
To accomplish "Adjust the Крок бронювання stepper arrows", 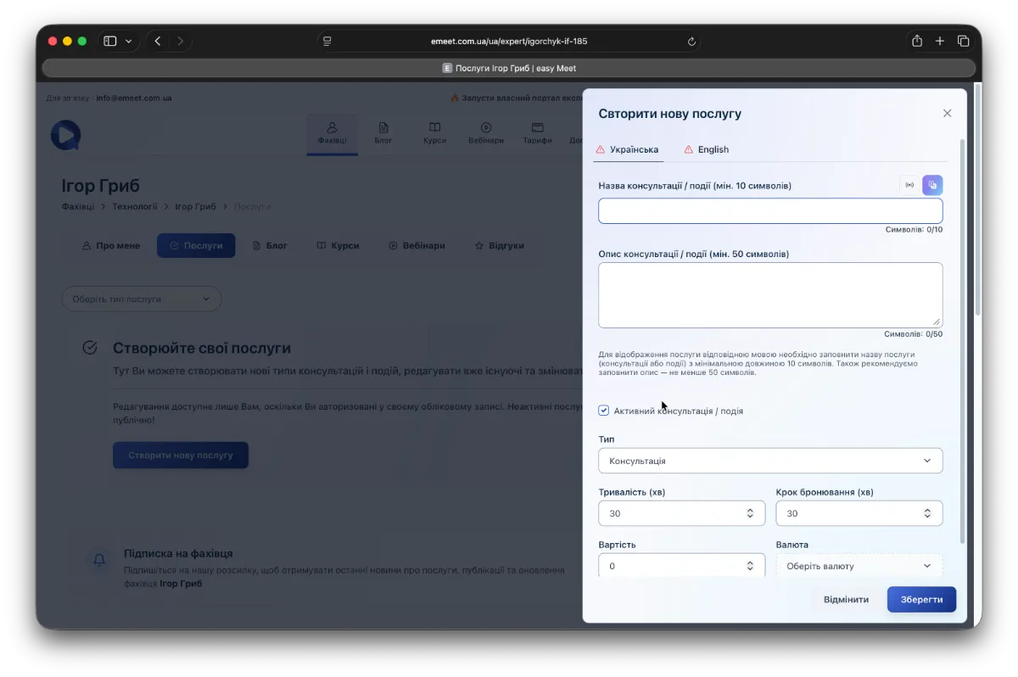I will click(927, 513).
